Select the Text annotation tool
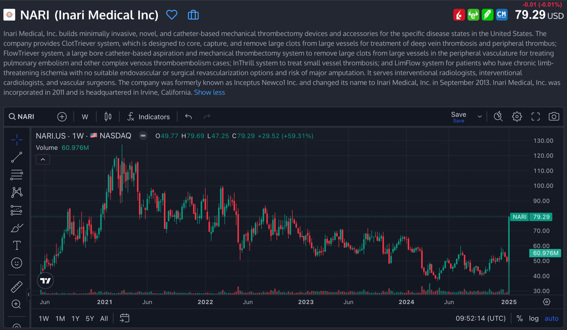Image resolution: width=567 pixels, height=330 pixels. click(17, 245)
